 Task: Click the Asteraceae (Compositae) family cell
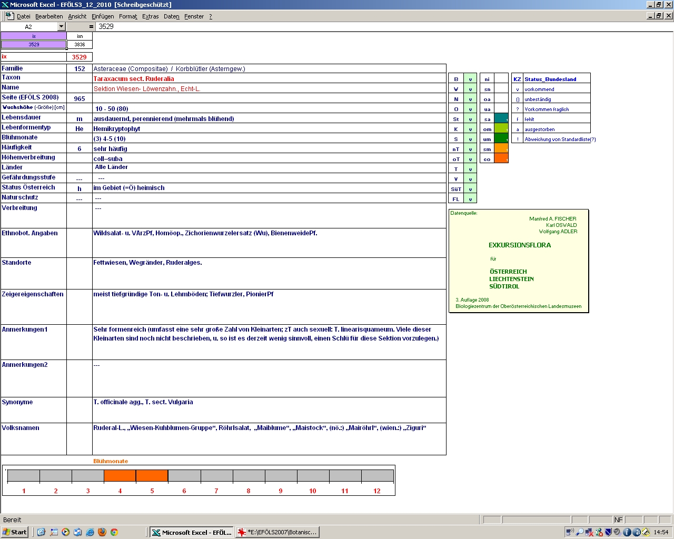269,68
